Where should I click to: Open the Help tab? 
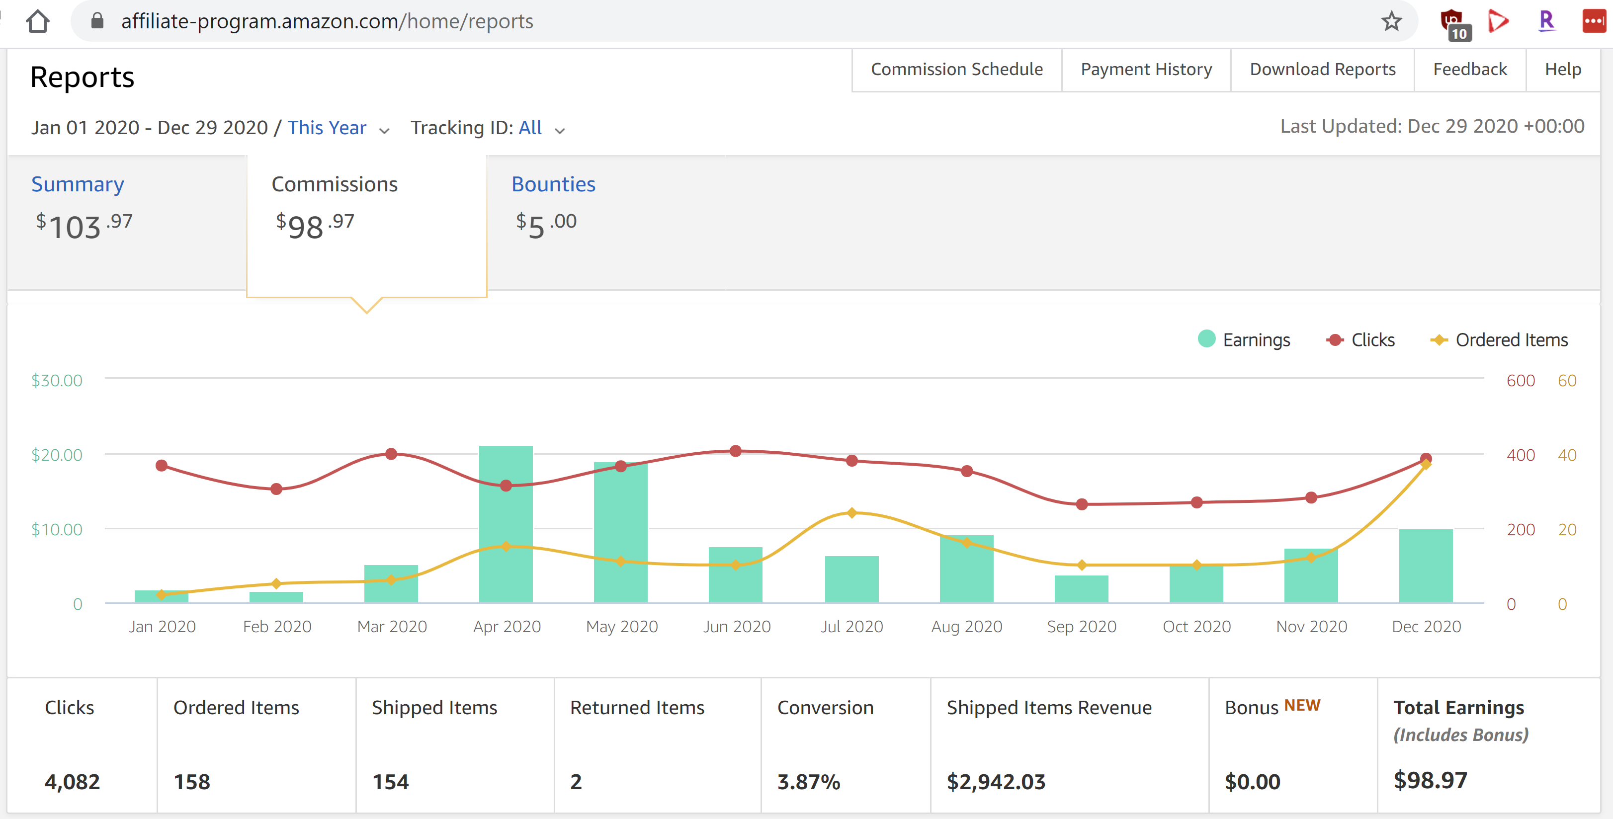pos(1563,70)
